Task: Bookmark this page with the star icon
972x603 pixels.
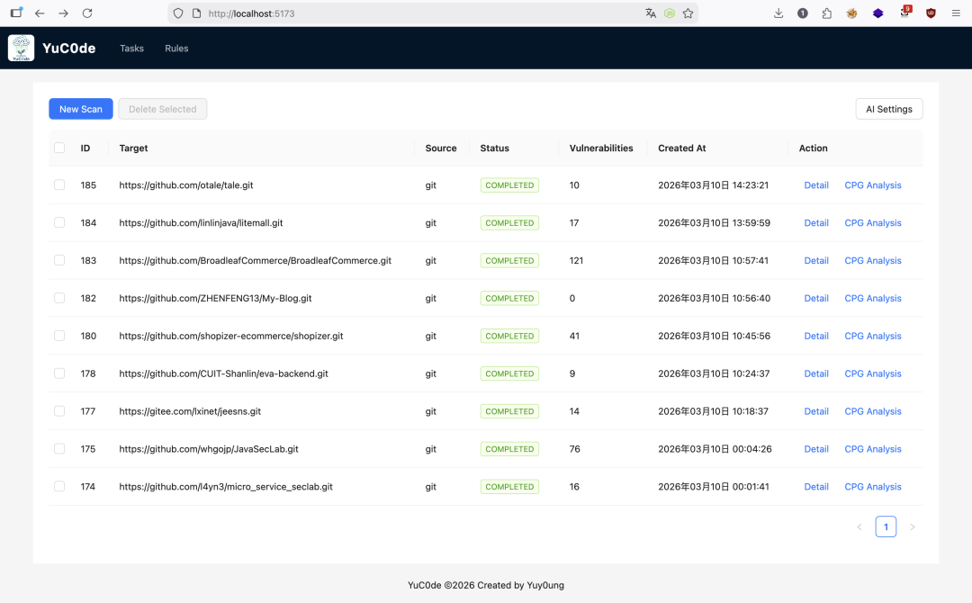Action: click(x=688, y=13)
